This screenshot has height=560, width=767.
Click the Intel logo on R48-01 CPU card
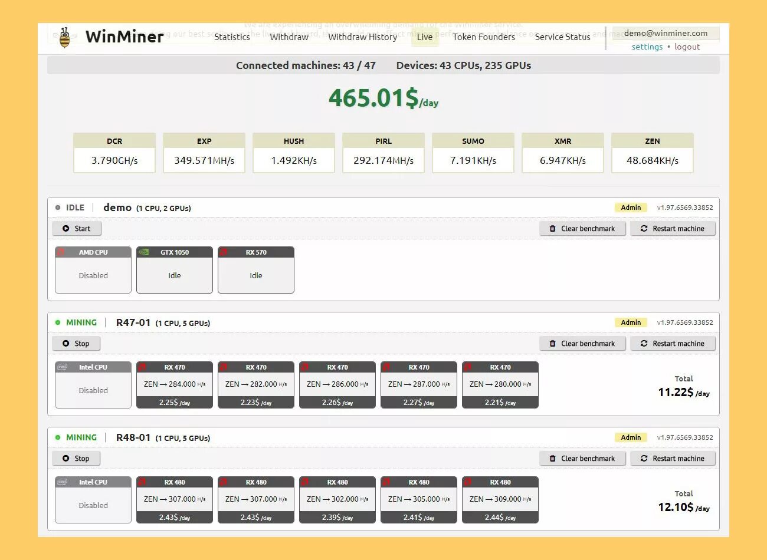coord(61,482)
